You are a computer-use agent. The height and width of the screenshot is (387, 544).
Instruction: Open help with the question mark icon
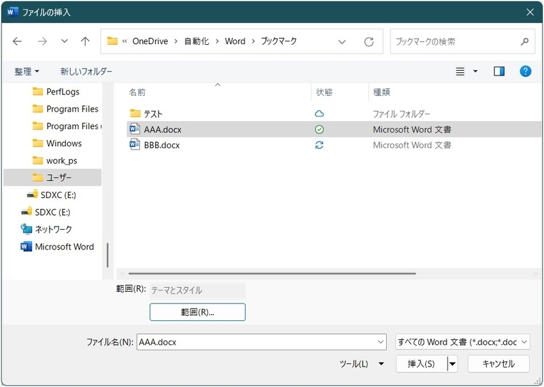(525, 71)
